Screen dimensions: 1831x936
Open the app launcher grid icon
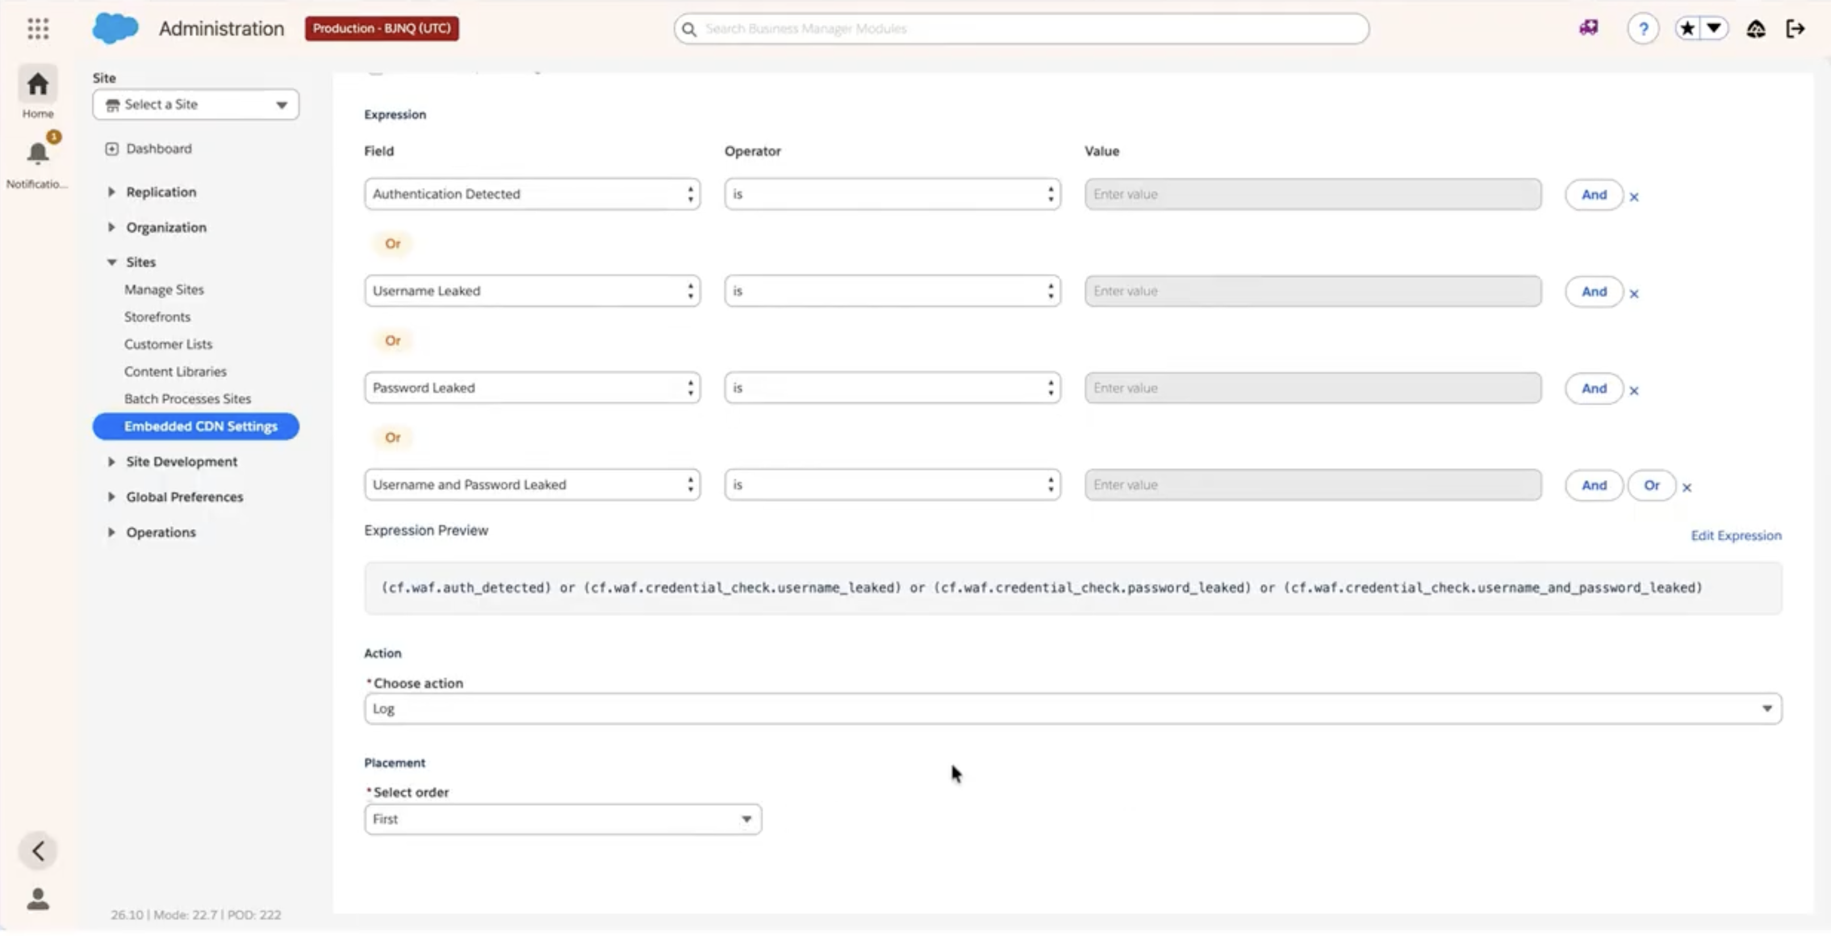pos(37,28)
